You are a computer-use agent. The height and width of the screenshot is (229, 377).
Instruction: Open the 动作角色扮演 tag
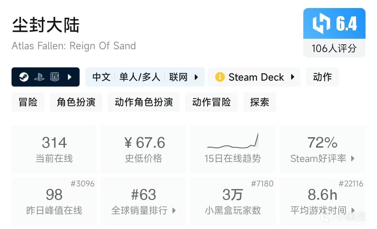coord(144,102)
